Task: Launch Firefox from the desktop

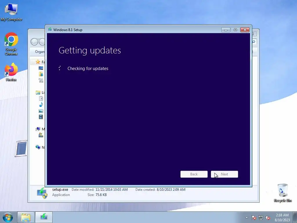Action: [11, 72]
